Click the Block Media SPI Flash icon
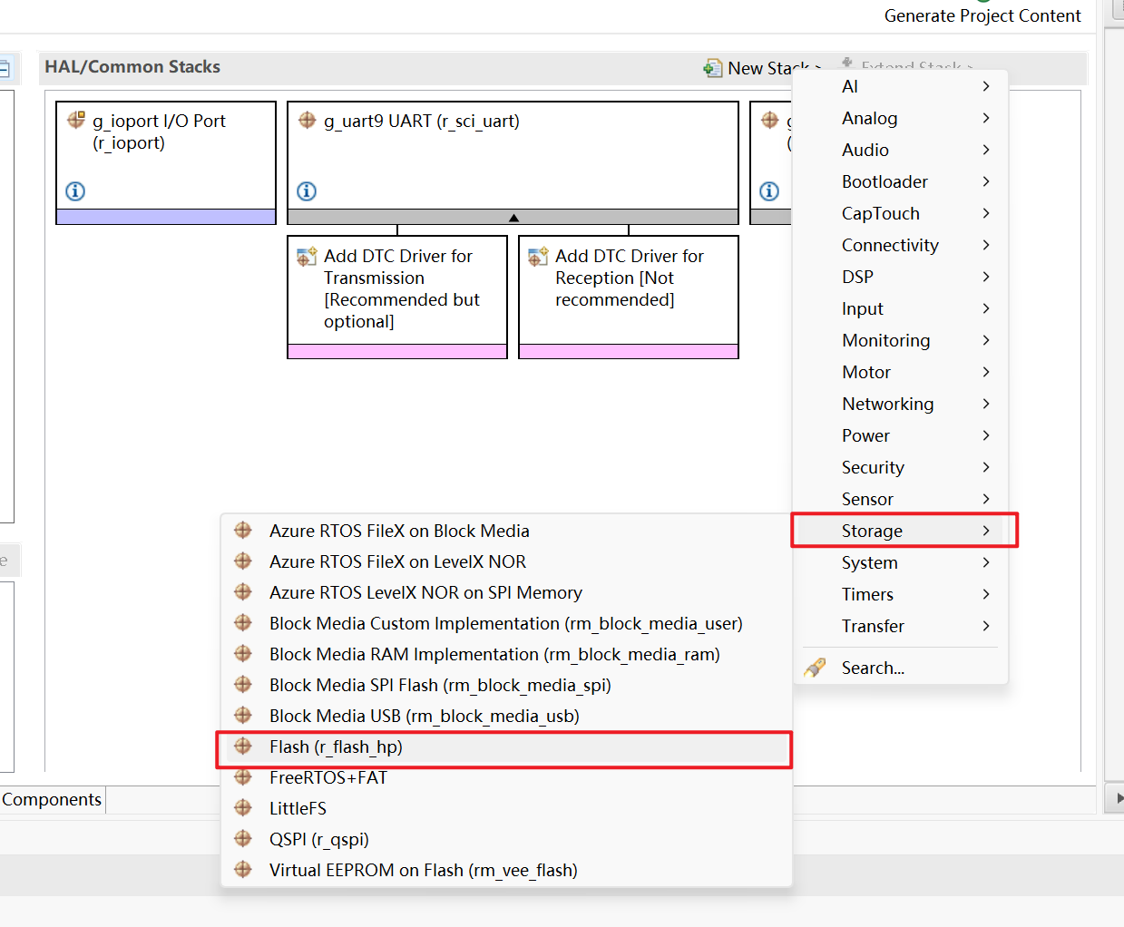1124x927 pixels. pos(243,684)
